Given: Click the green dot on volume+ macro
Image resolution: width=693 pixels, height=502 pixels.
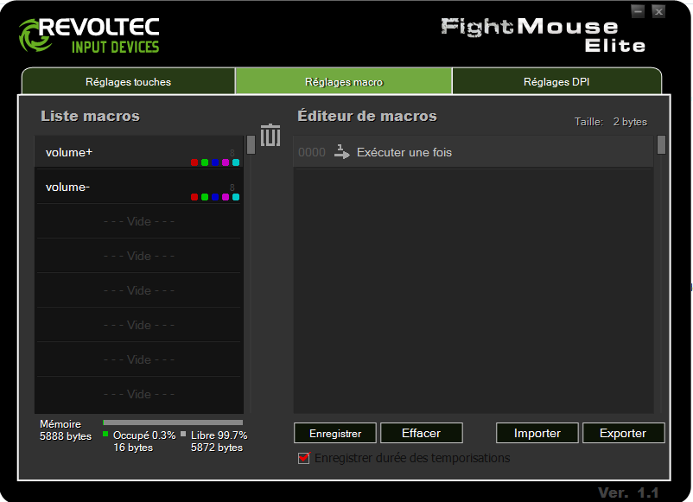Looking at the screenshot, I should 205,162.
